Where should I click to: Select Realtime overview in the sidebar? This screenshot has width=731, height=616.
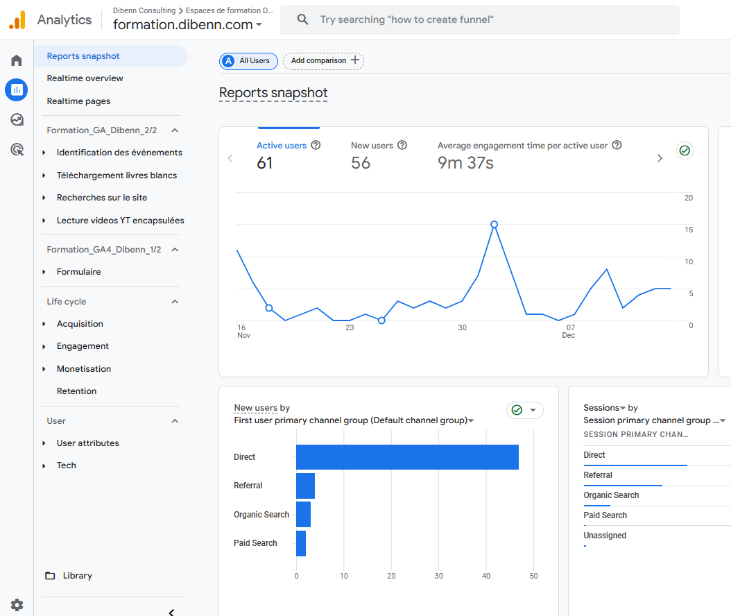tap(85, 78)
